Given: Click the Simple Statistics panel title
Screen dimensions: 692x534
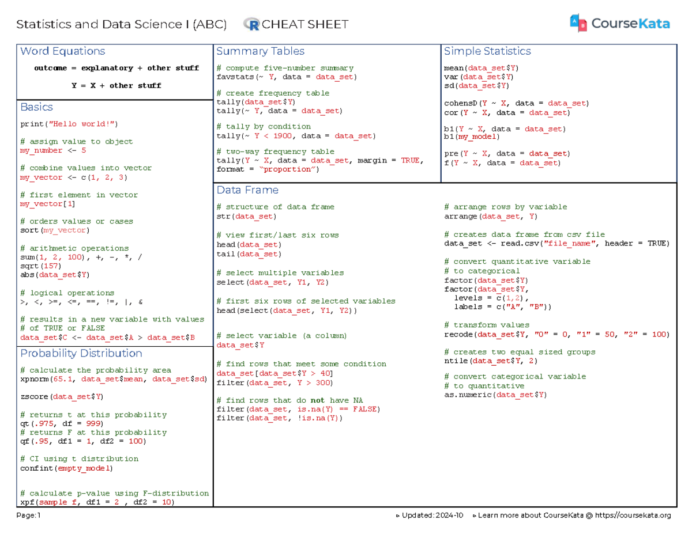Looking at the screenshot, I should [x=487, y=51].
